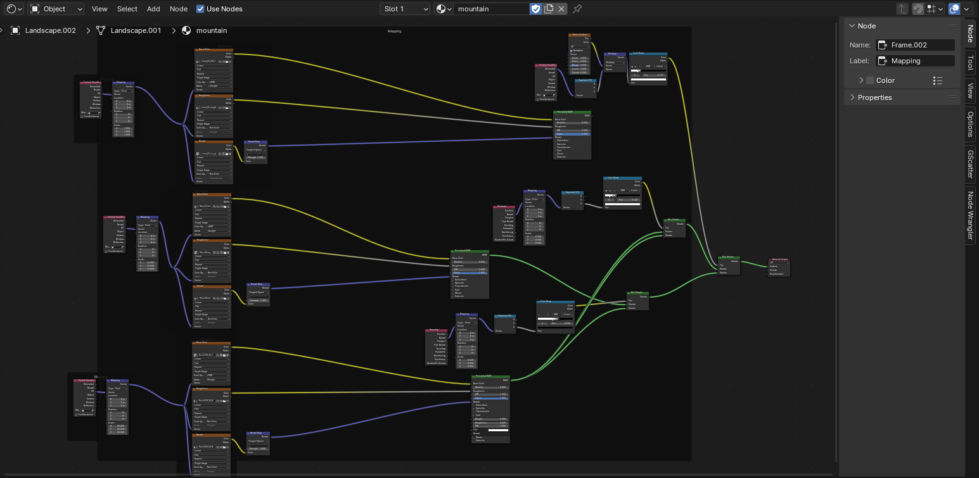Open Multiply operation dropdown in Vector Math node
Viewport: 979px width, 478px height.
614,62
